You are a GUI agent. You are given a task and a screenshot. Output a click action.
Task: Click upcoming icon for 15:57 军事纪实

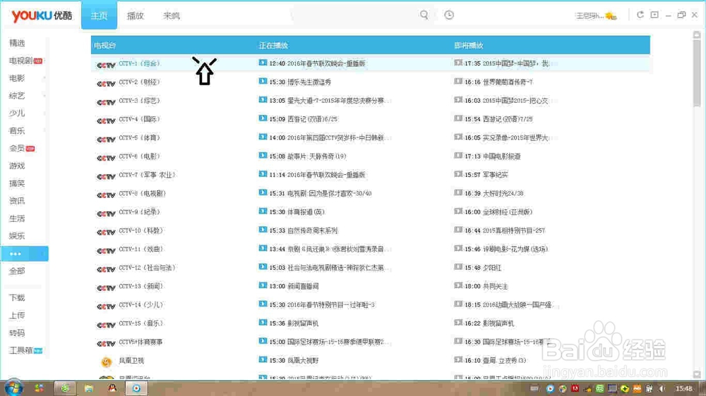click(x=458, y=174)
